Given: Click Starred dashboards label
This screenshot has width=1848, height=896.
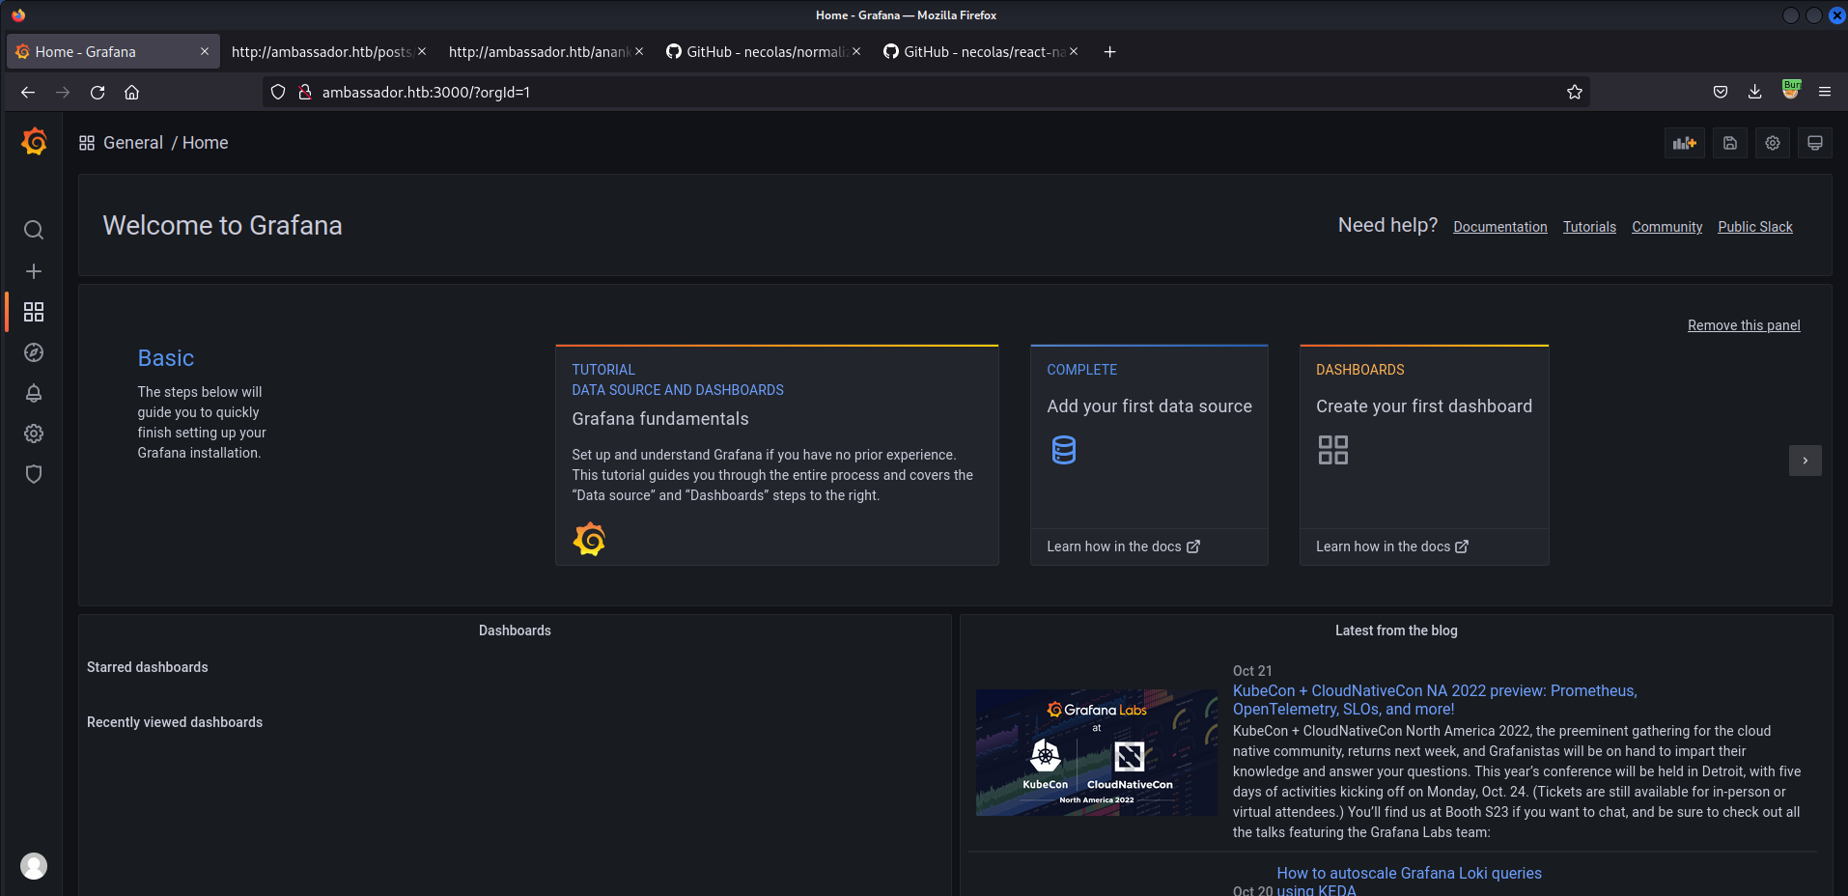Looking at the screenshot, I should (x=148, y=667).
